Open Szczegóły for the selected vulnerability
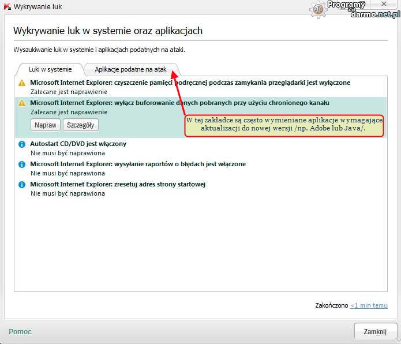 81,125
